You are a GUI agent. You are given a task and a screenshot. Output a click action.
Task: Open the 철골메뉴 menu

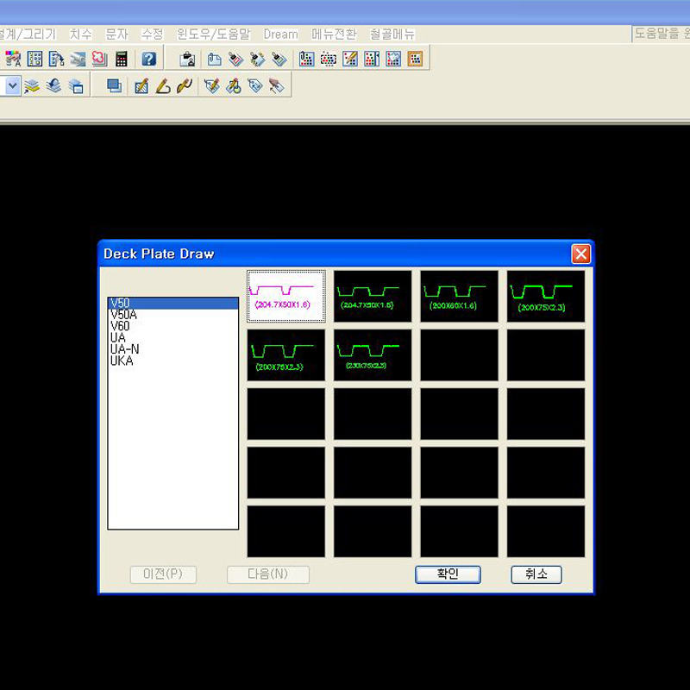click(x=392, y=34)
